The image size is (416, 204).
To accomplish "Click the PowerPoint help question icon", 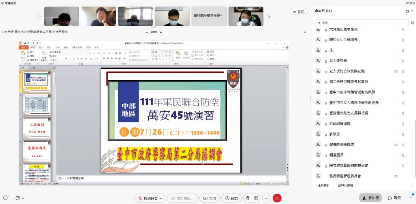I will click(287, 48).
